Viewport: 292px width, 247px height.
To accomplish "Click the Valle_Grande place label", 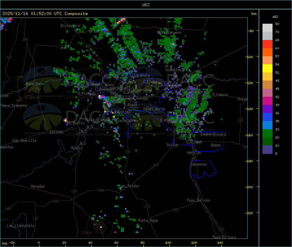I will (96, 119).
